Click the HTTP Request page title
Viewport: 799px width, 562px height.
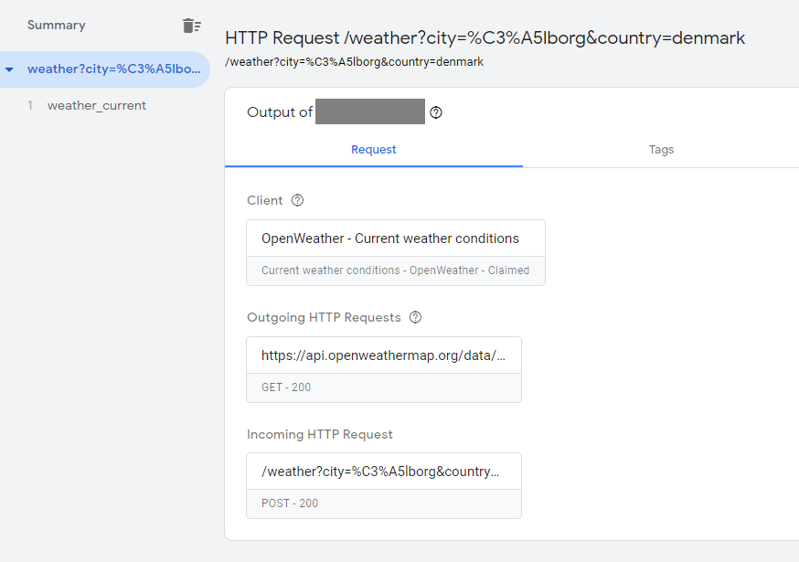(485, 38)
